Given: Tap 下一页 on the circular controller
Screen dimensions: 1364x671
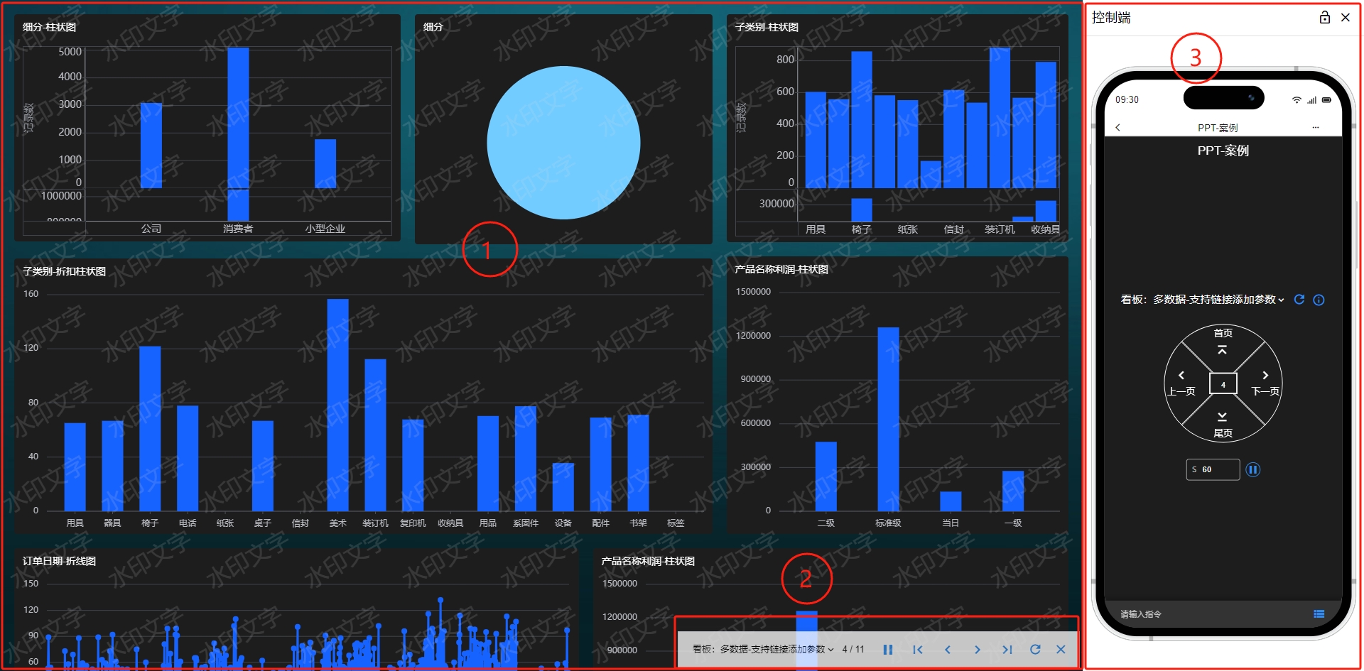Looking at the screenshot, I should coord(1265,384).
